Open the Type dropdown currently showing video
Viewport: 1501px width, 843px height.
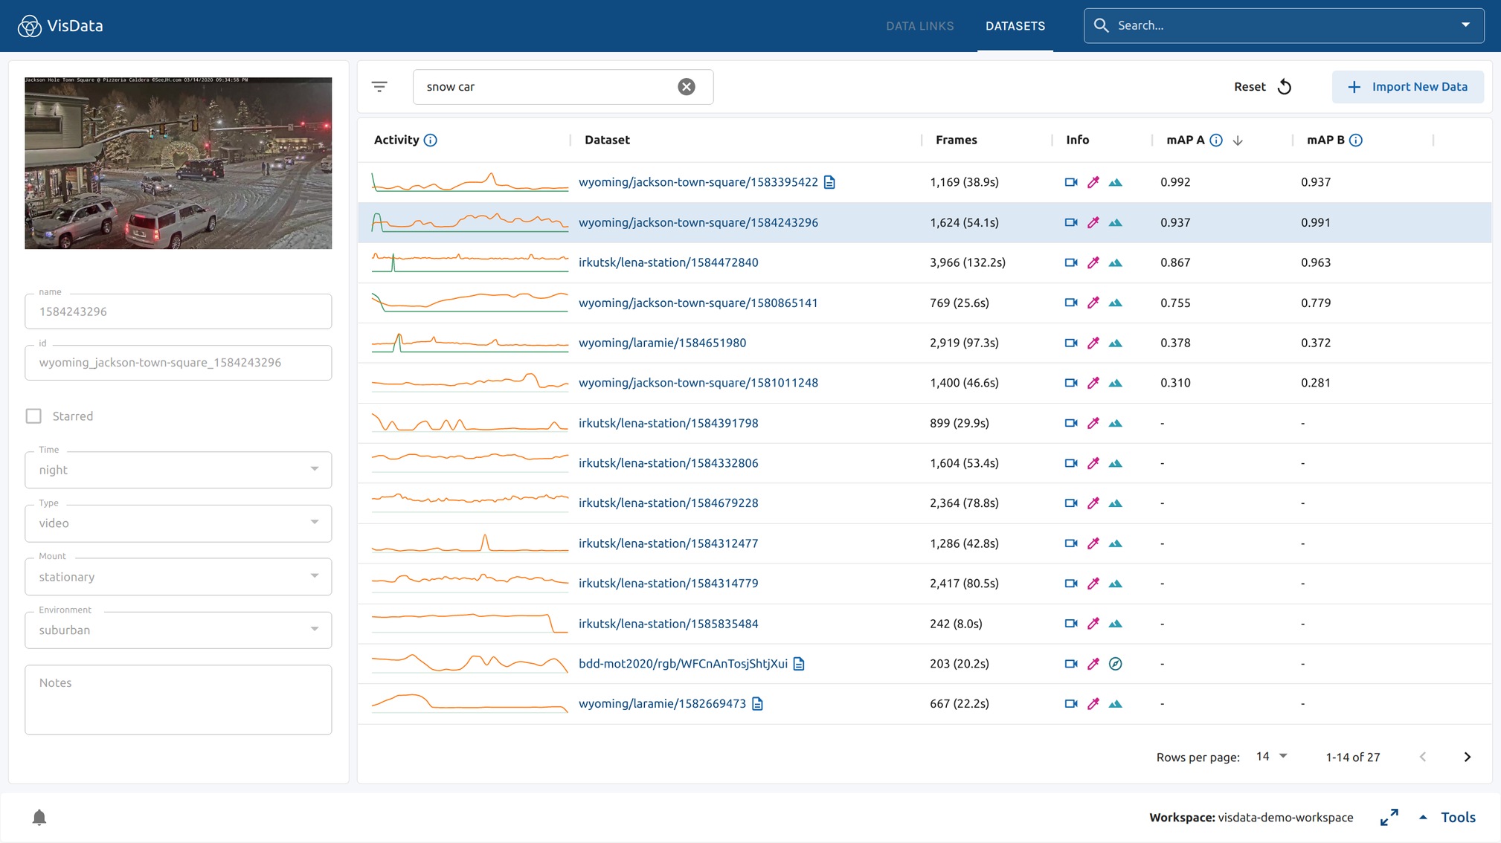[177, 523]
